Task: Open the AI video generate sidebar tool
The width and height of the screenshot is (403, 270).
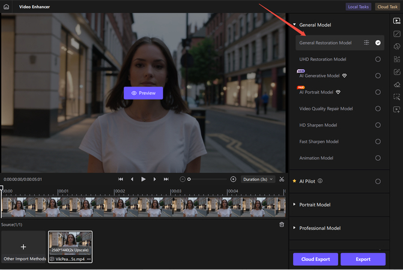Action: (396, 110)
